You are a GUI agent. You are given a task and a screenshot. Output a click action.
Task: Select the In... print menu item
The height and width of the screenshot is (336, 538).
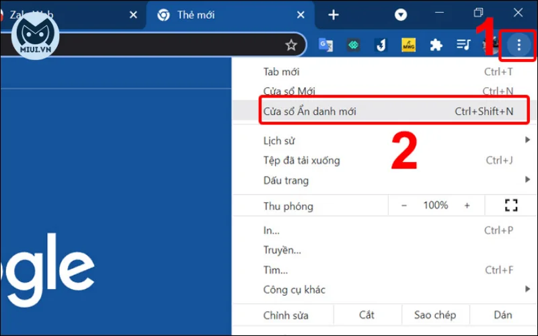385,230
